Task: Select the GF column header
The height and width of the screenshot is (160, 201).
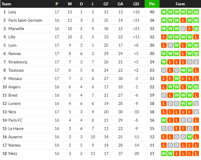Action: [106, 4]
